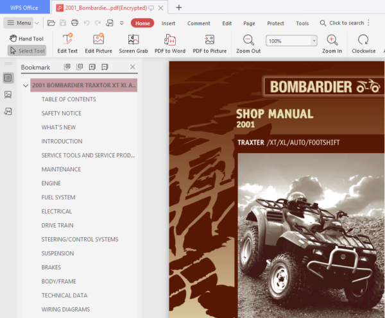Go to INTRODUCTION bookmark
The height and width of the screenshot is (318, 385).
(x=62, y=141)
